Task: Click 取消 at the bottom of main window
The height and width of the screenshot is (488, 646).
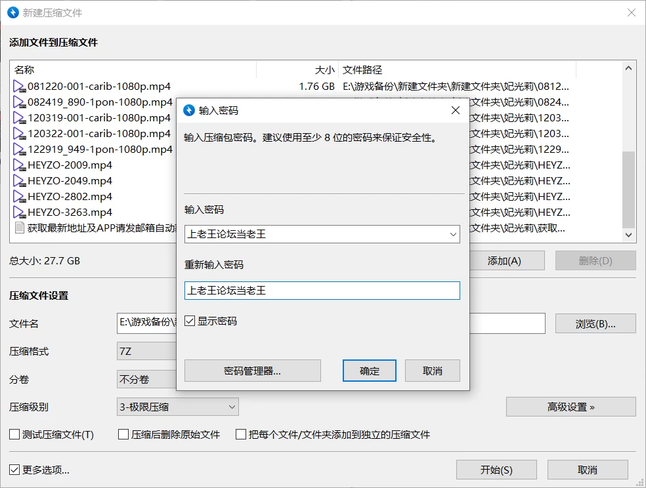Action: tap(588, 470)
